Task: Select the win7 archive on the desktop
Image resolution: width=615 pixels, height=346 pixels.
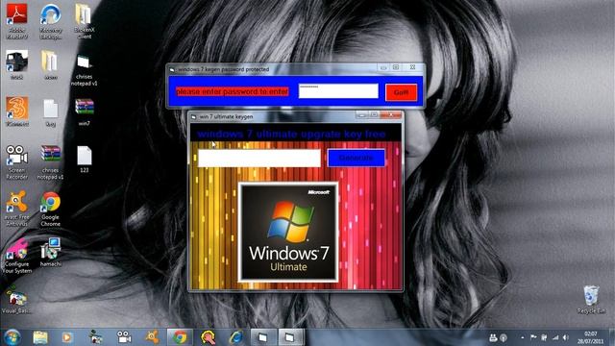Action: pyautogui.click(x=84, y=111)
